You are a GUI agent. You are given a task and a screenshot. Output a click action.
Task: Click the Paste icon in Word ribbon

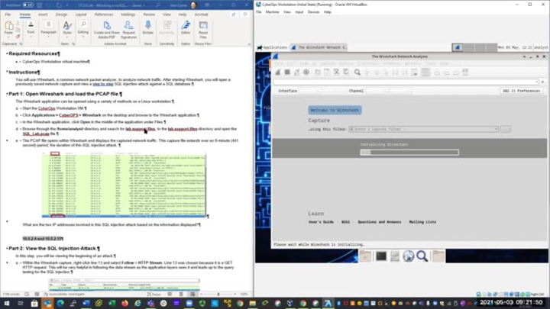8,27
